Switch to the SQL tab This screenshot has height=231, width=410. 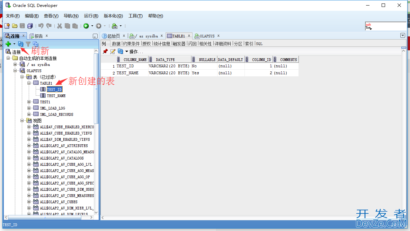coord(259,44)
